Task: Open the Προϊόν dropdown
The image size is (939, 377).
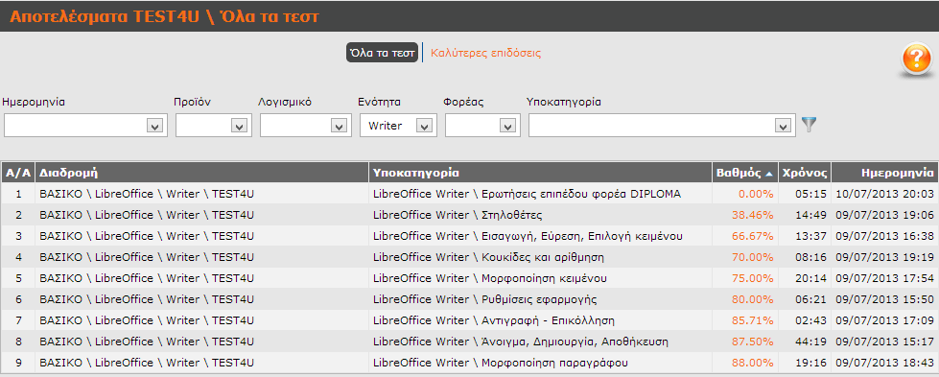Action: 239,126
